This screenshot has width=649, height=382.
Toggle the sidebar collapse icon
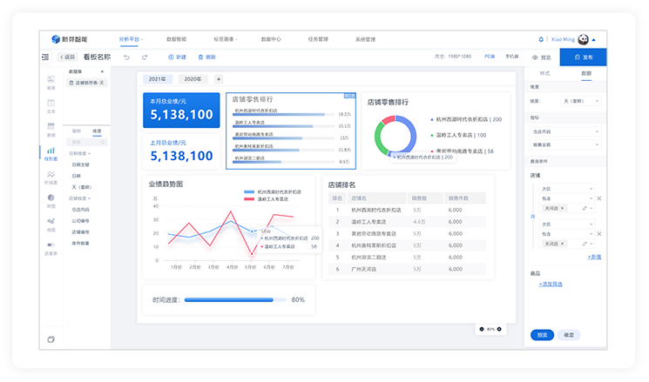[x=45, y=57]
